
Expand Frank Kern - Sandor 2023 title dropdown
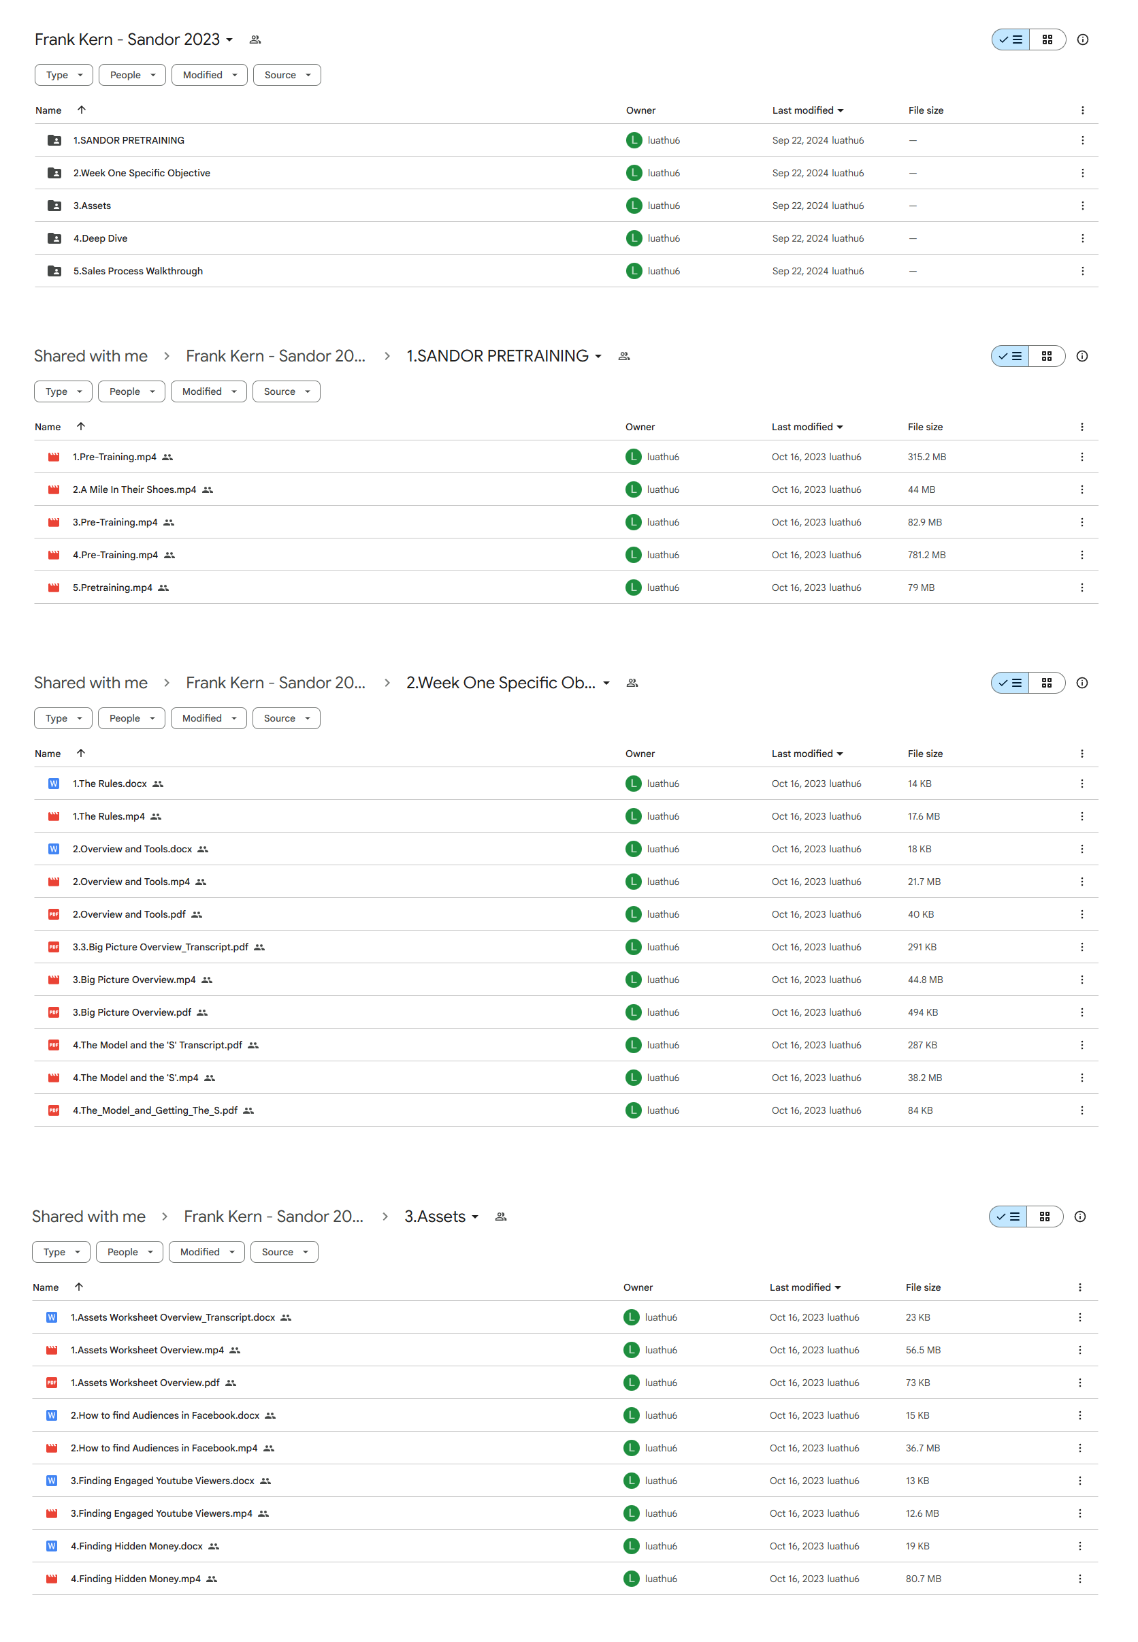(x=229, y=40)
